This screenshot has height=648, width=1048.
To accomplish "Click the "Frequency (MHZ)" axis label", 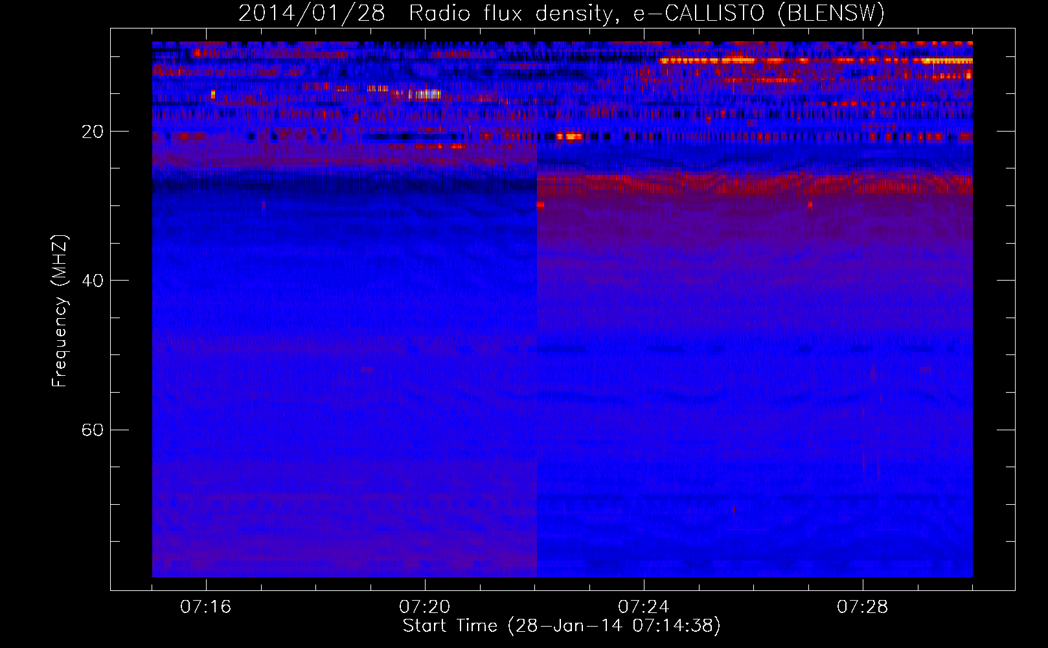I will [x=60, y=311].
